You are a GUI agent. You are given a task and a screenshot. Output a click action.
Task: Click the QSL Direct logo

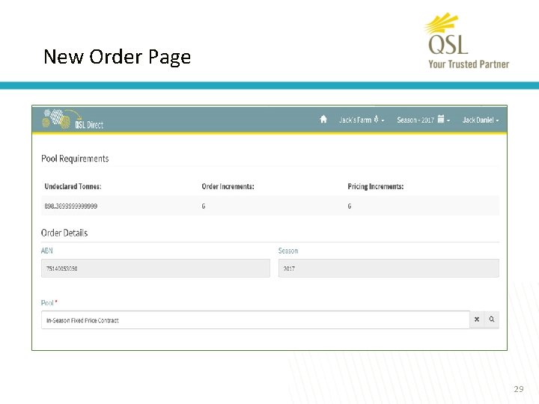click(73, 119)
